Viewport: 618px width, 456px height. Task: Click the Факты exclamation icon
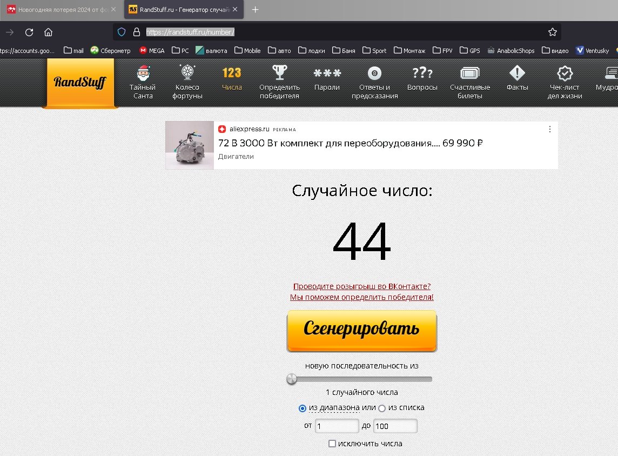pyautogui.click(x=517, y=73)
